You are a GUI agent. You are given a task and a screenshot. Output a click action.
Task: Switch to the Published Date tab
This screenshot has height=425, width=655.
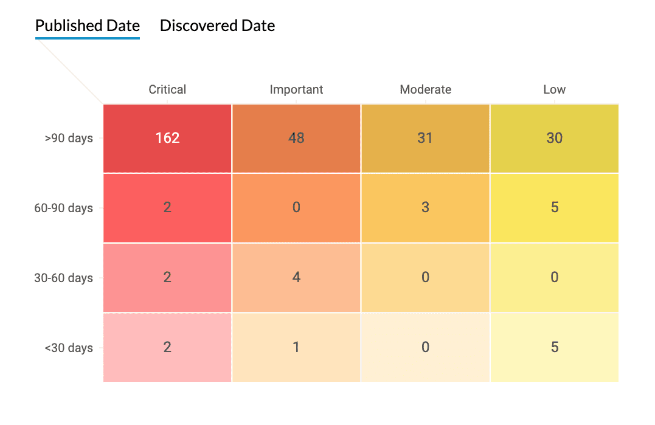pyautogui.click(x=88, y=26)
